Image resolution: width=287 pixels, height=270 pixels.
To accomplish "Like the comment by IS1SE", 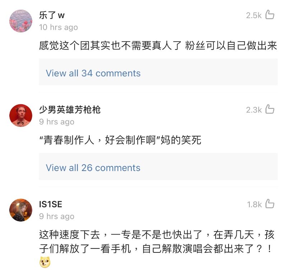I will click(270, 204).
